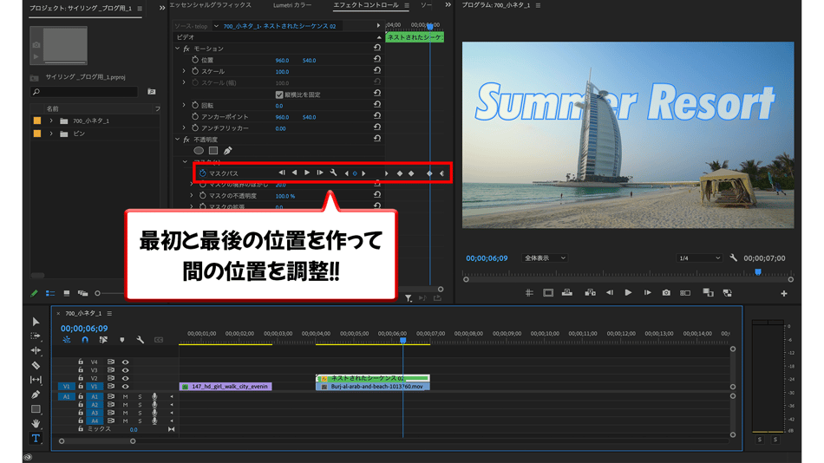Image resolution: width=824 pixels, height=463 pixels.
Task: Pick the Pen tool in timeline toolbar
Action: (36, 395)
